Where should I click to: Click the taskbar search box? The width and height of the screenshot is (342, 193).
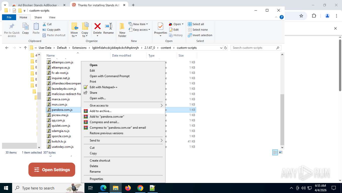[x=48, y=188]
